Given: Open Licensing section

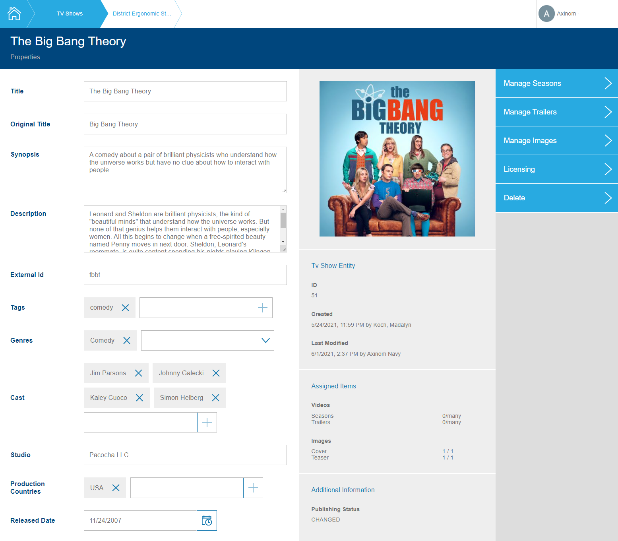Looking at the screenshot, I should coord(556,169).
